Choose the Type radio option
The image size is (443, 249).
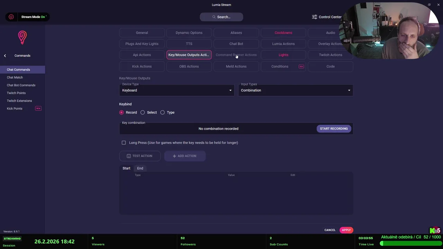[x=162, y=112]
